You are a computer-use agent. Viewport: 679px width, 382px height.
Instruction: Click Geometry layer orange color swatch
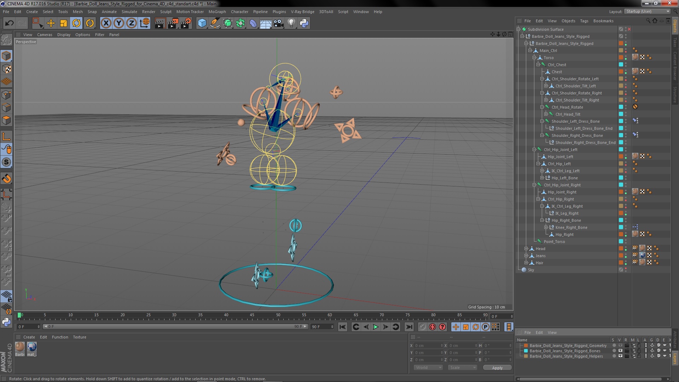tap(526, 346)
